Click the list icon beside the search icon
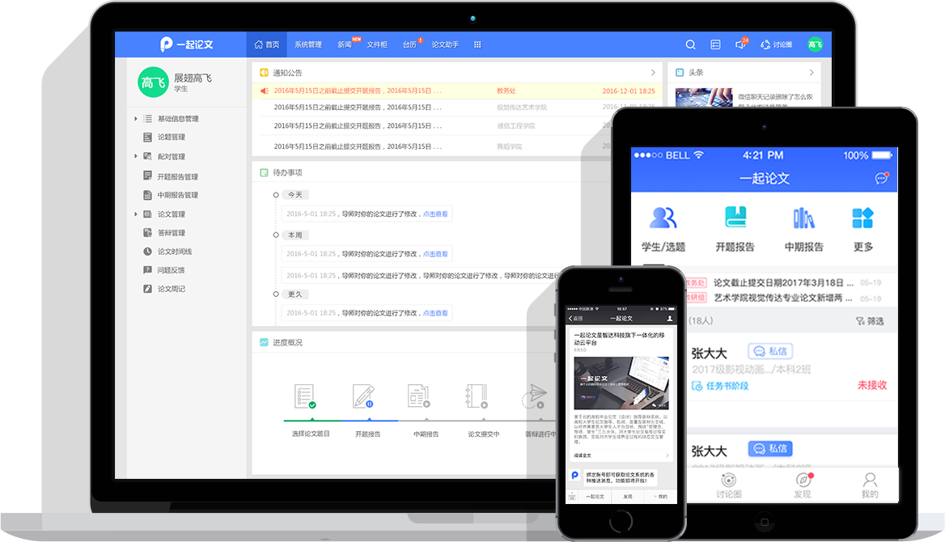This screenshot has width=945, height=542. point(715,44)
